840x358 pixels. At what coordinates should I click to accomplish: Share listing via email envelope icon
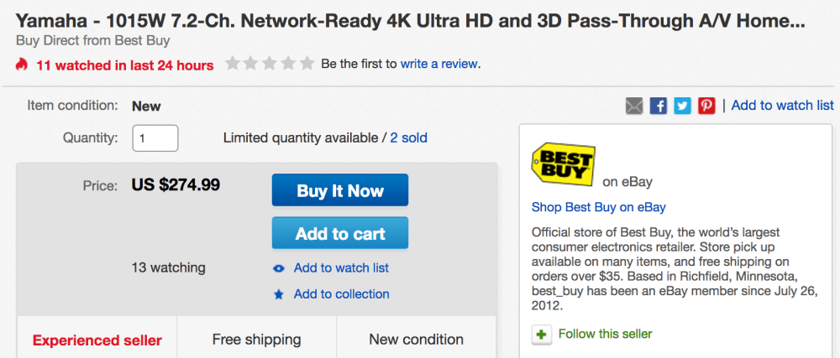[634, 106]
